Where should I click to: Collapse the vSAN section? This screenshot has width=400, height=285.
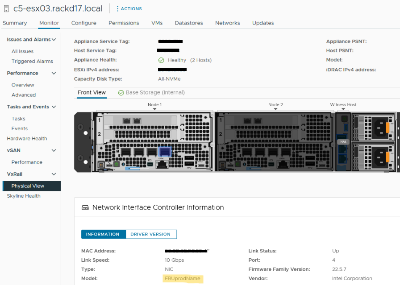pos(53,150)
